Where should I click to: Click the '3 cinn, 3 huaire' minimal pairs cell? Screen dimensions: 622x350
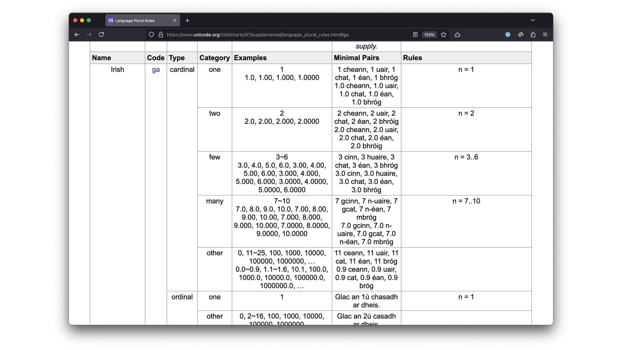[x=366, y=173]
